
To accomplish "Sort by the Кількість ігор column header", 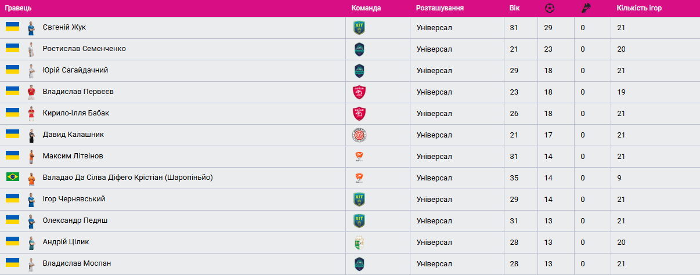I will (x=639, y=8).
